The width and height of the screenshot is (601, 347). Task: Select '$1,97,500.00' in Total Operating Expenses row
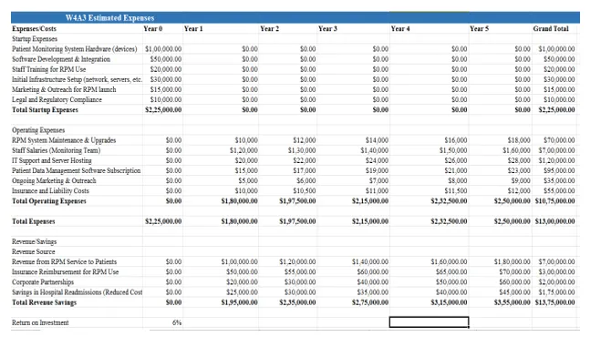coord(297,201)
